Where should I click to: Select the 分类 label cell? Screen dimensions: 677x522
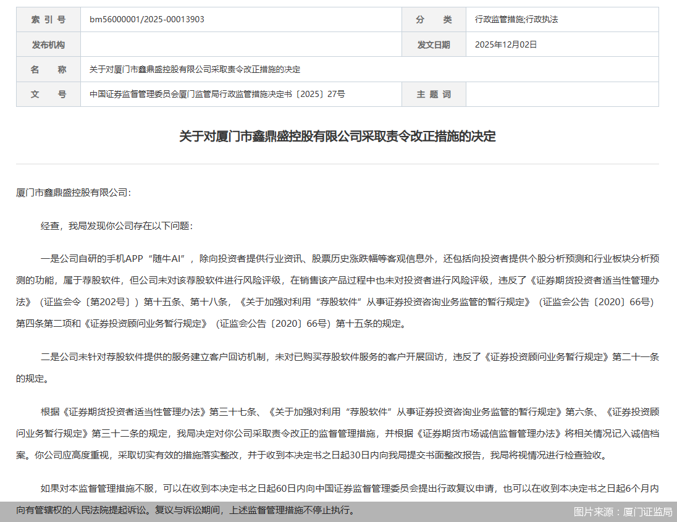pos(434,20)
